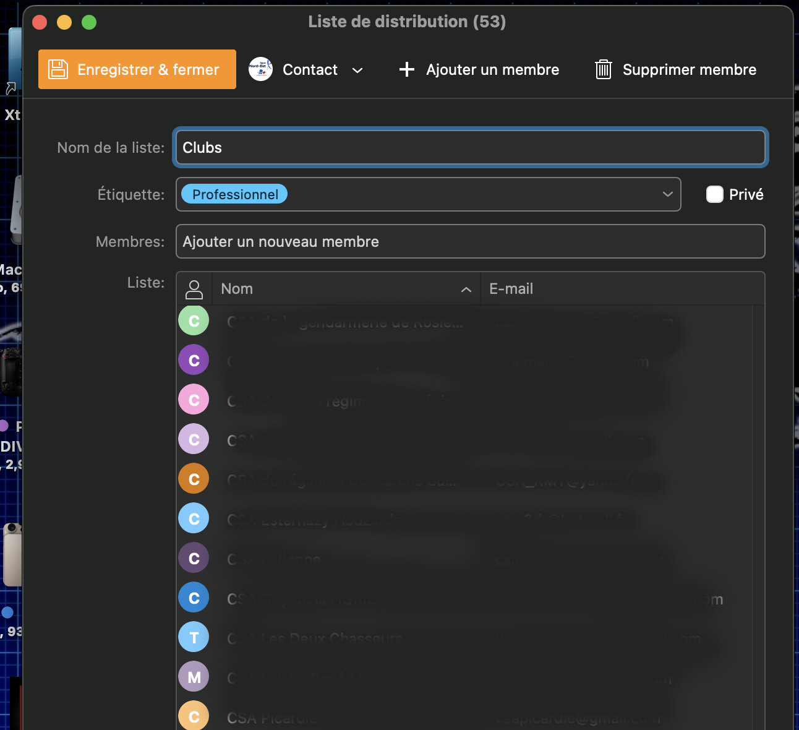
Task: Select the orange C avatar in list
Action: click(194, 479)
